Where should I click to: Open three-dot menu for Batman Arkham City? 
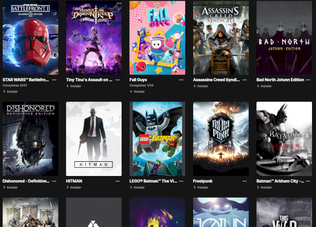(x=308, y=181)
